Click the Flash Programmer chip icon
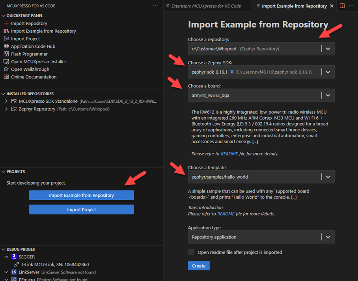Image resolution: width=358 pixels, height=281 pixels. (x=6, y=54)
